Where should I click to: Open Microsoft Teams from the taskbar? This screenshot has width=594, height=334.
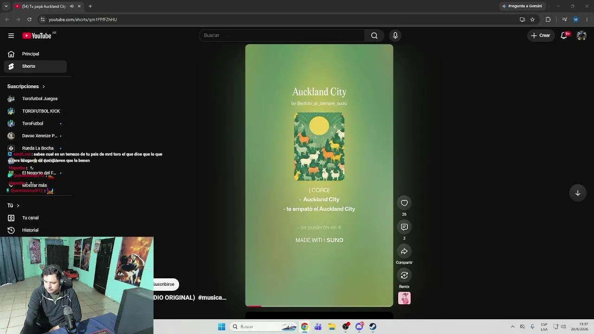318,327
